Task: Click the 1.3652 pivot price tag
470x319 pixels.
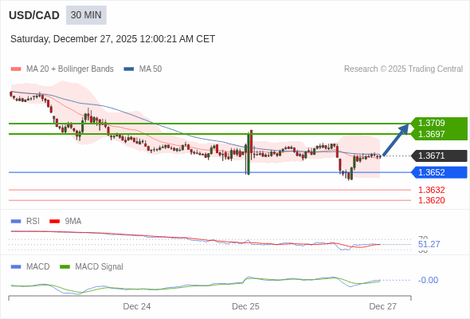Action: [440, 172]
